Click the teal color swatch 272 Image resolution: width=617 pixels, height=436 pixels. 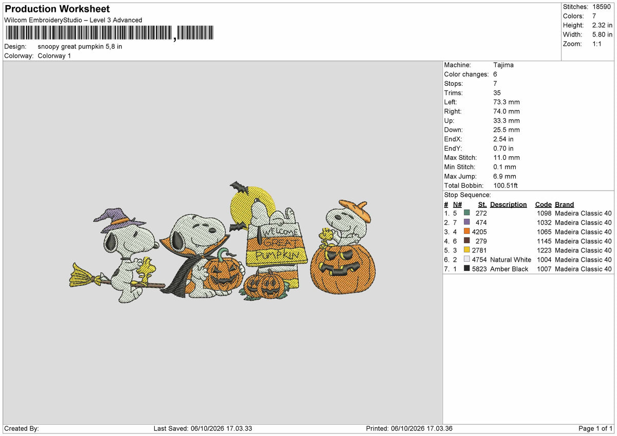467,213
